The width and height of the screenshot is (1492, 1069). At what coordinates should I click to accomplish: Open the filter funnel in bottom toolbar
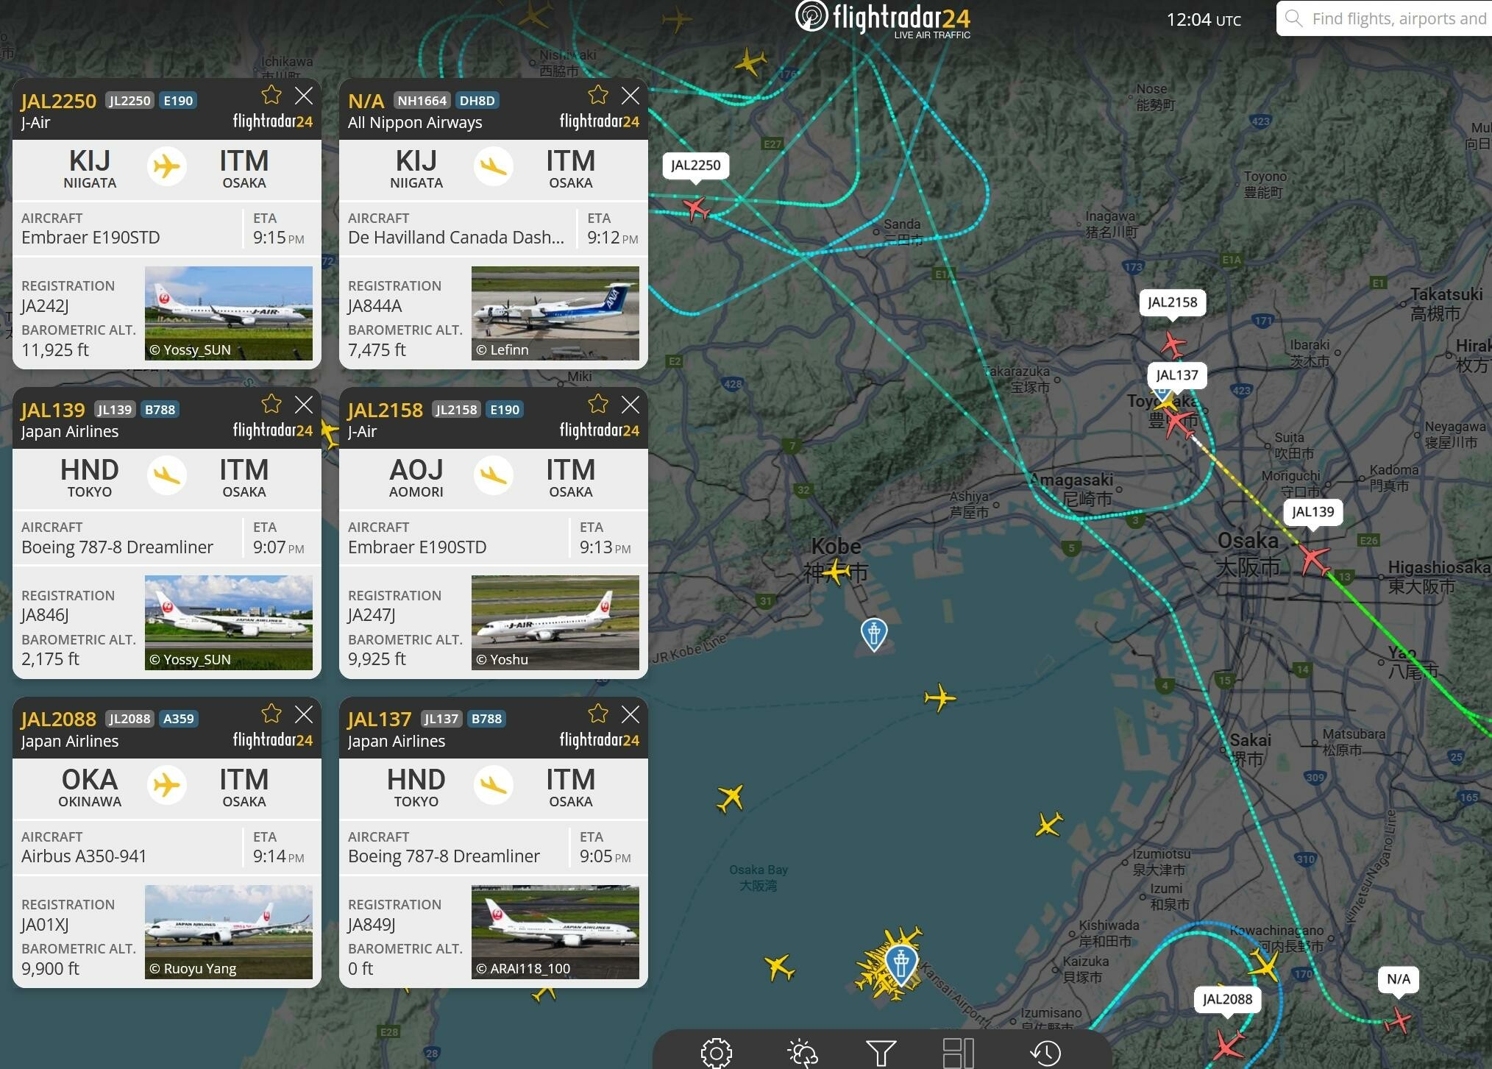point(881,1053)
